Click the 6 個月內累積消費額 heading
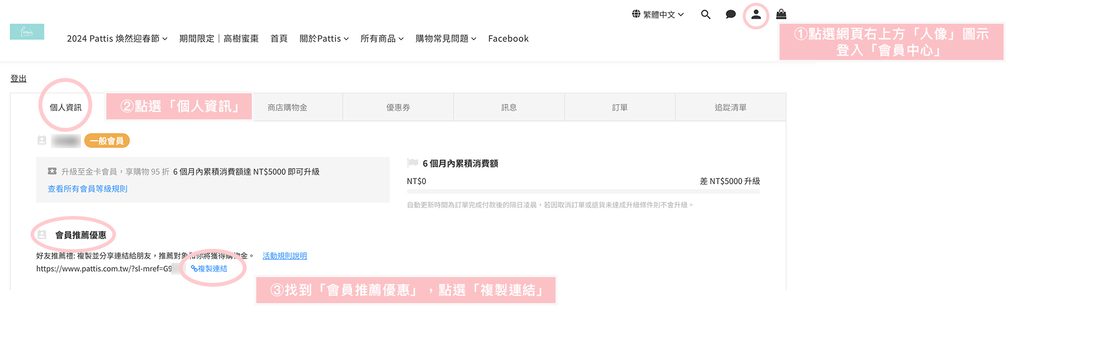 (x=461, y=163)
